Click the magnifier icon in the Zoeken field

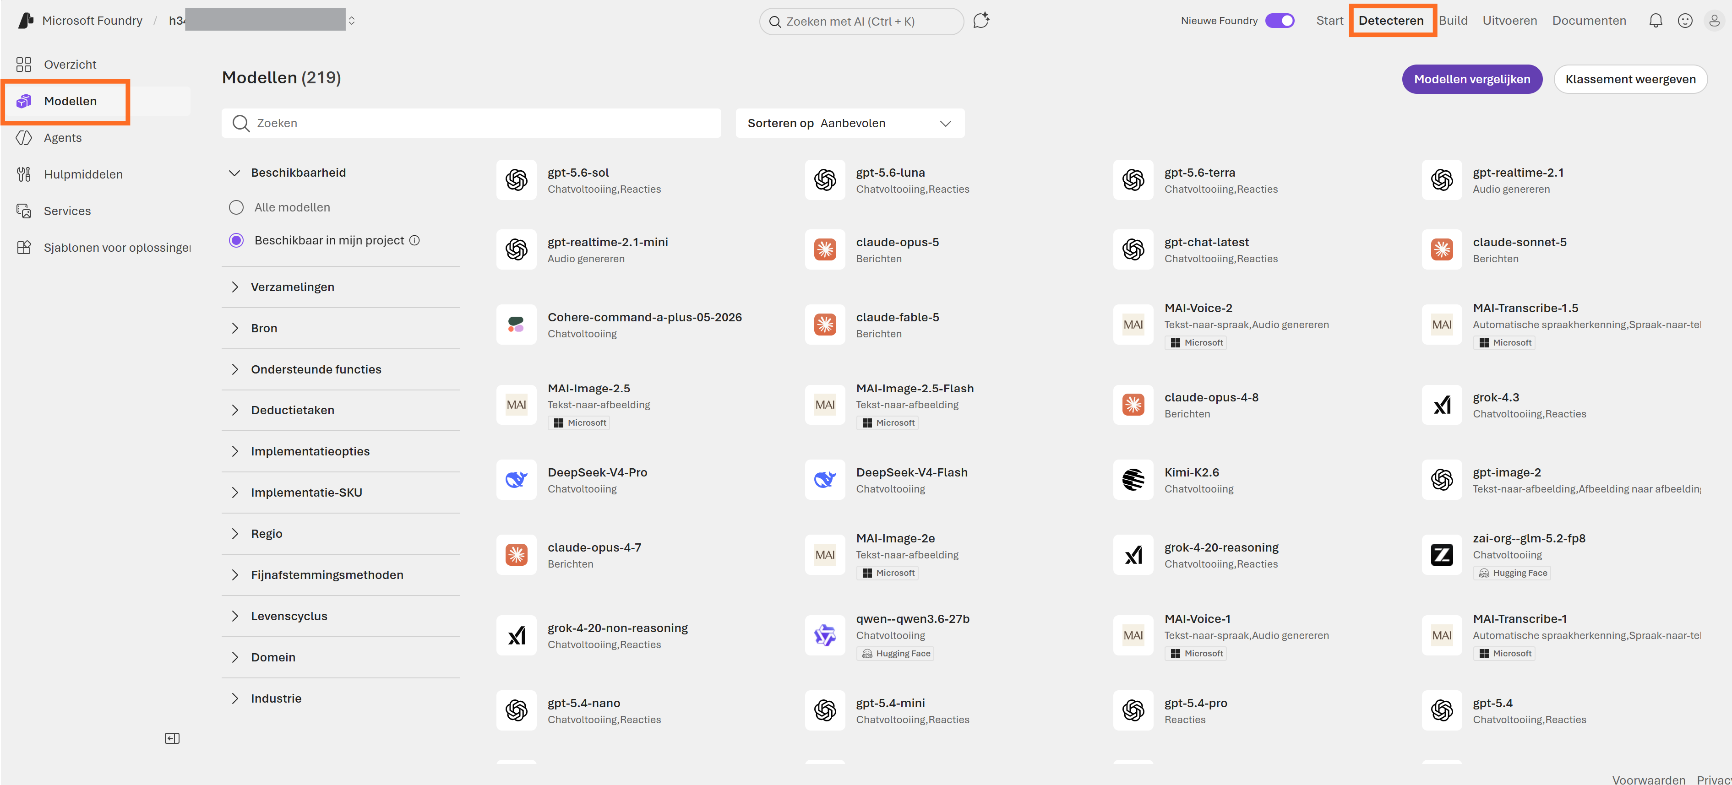[241, 123]
